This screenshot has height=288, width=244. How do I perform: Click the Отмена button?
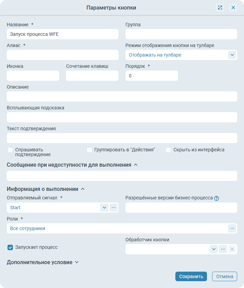tap(224, 276)
